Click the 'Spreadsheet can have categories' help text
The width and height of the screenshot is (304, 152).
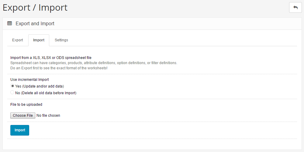tap(94, 63)
